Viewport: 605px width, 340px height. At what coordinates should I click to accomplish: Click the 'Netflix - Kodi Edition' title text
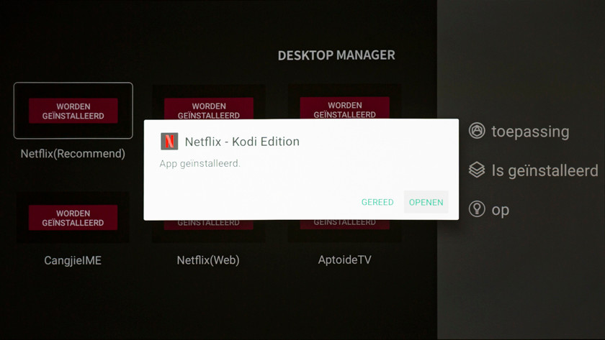(242, 142)
